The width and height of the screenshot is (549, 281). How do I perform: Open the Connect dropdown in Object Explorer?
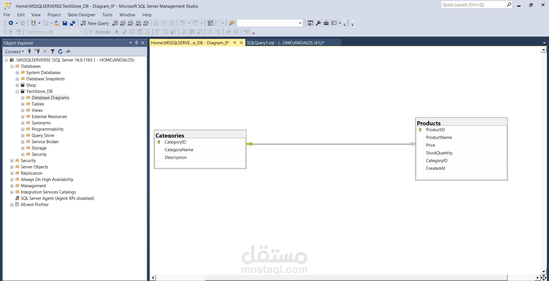click(14, 51)
